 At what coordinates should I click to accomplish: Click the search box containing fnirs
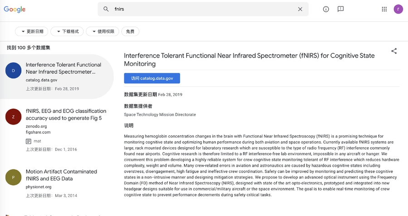(x=204, y=9)
